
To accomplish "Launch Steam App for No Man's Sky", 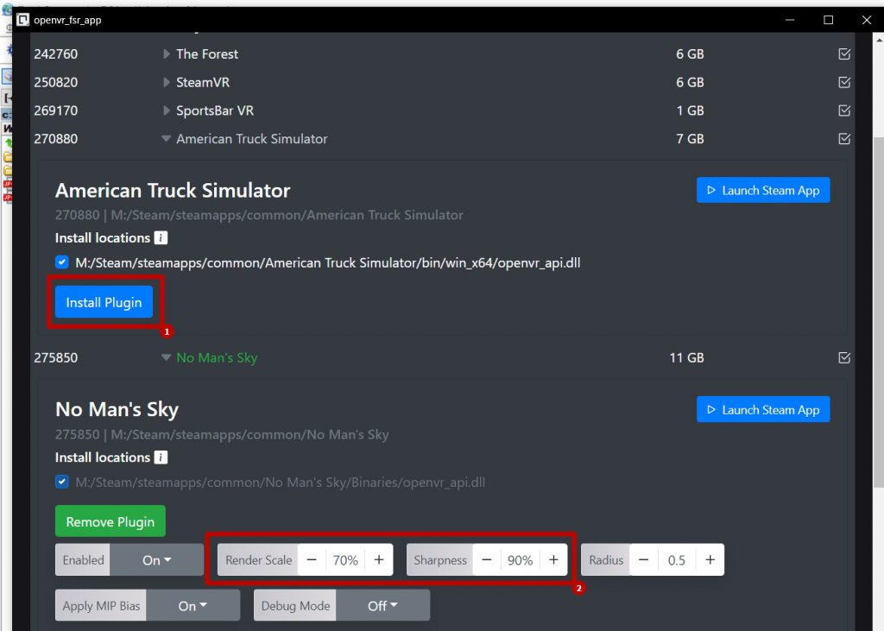I will (x=763, y=409).
